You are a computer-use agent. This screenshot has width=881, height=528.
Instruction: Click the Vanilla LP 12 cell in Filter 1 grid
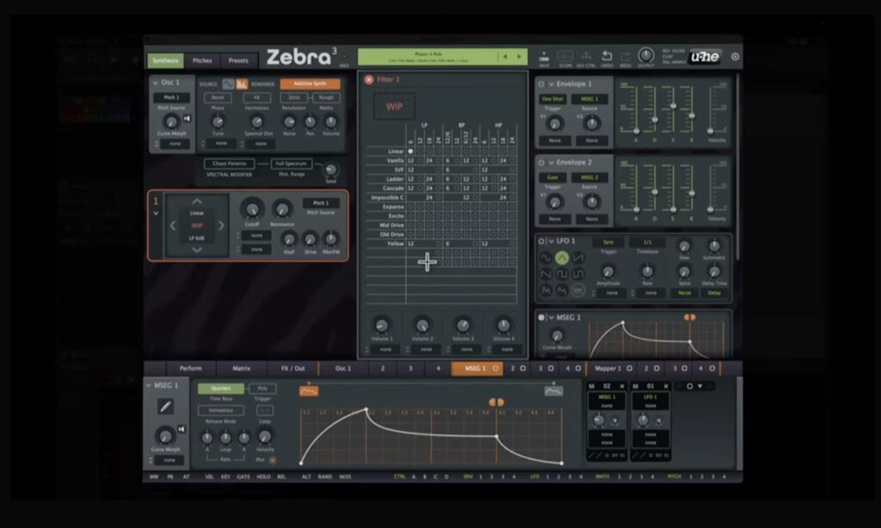tap(411, 161)
